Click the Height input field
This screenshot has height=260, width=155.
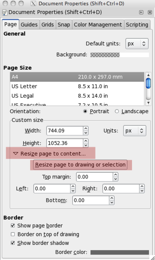pos(65,143)
